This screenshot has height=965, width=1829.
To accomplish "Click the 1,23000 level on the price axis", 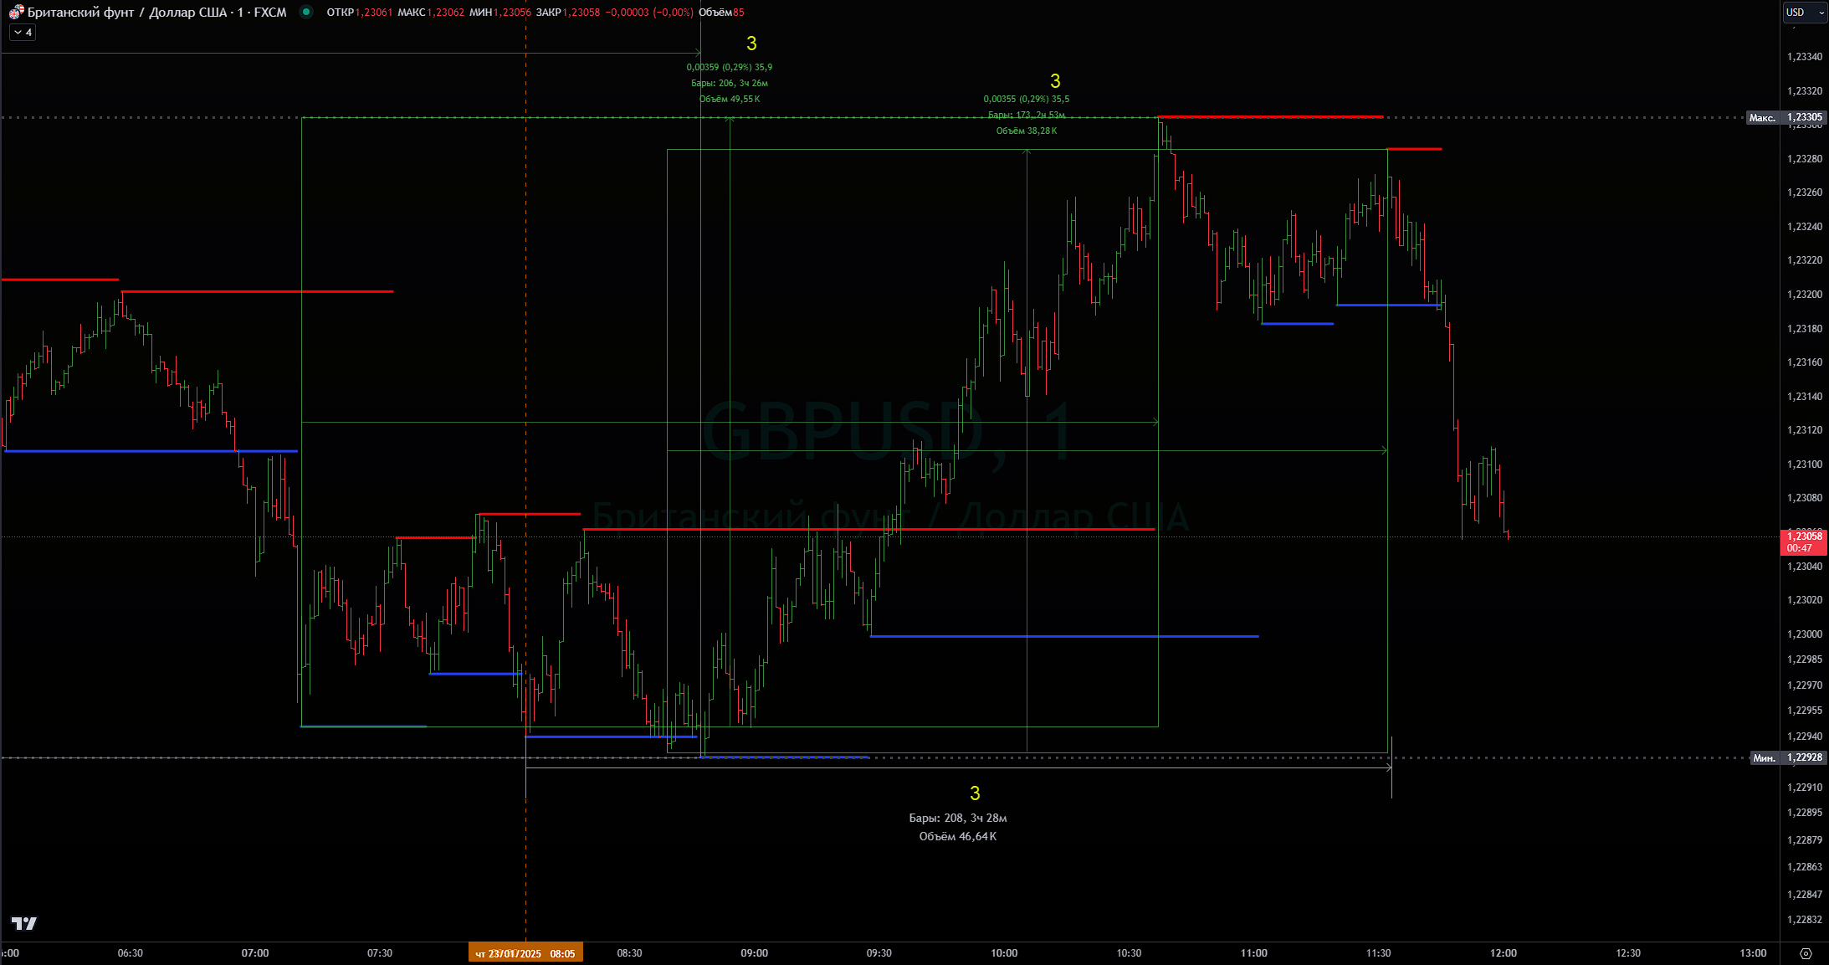I will coord(1804,634).
